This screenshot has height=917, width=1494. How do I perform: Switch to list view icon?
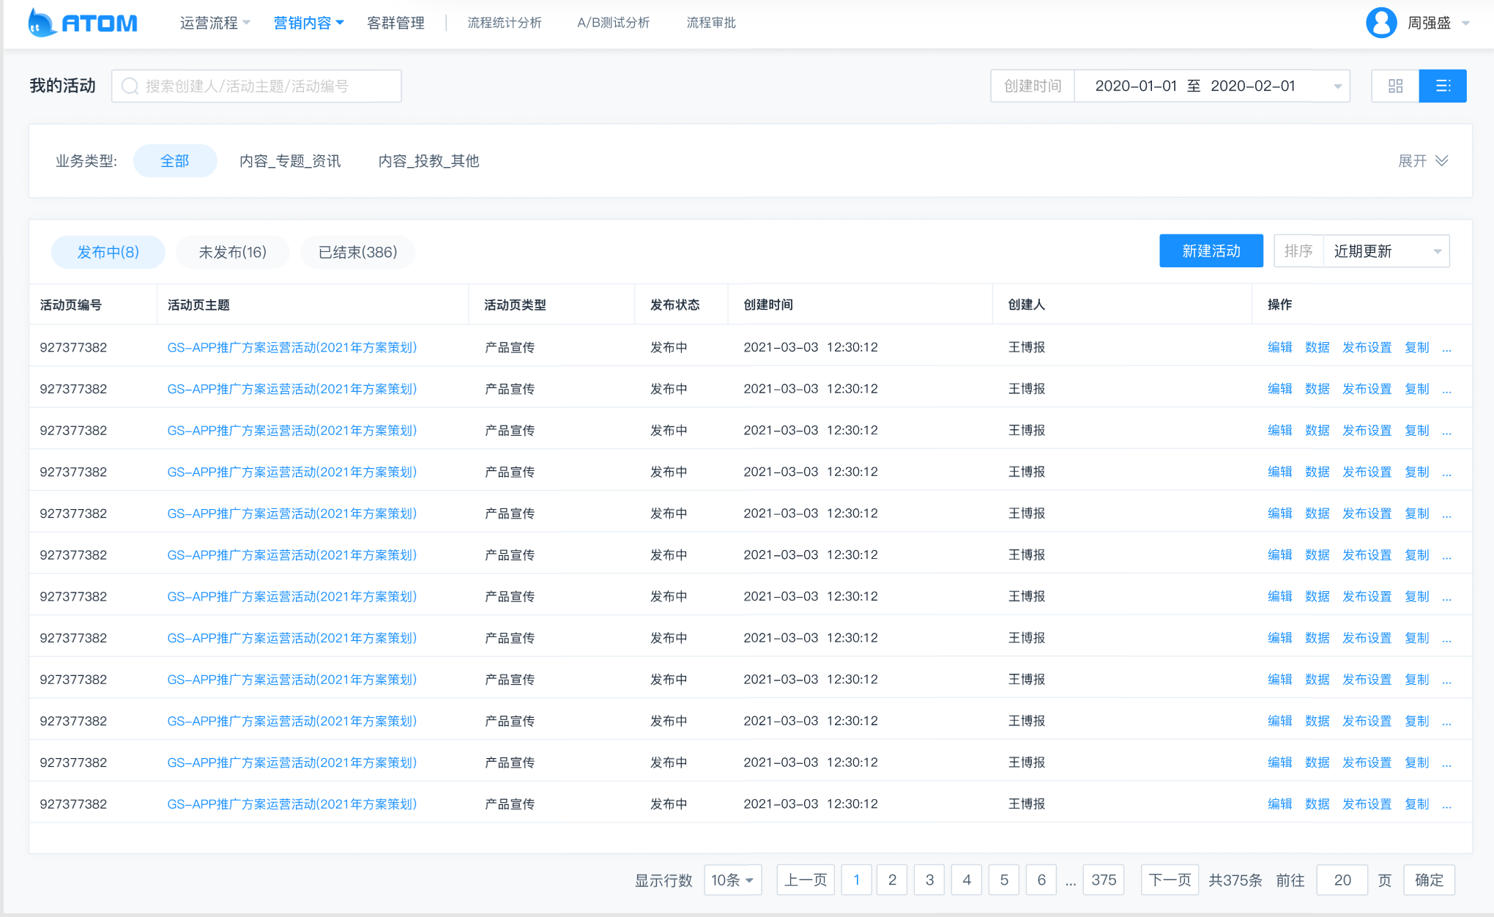(1443, 86)
